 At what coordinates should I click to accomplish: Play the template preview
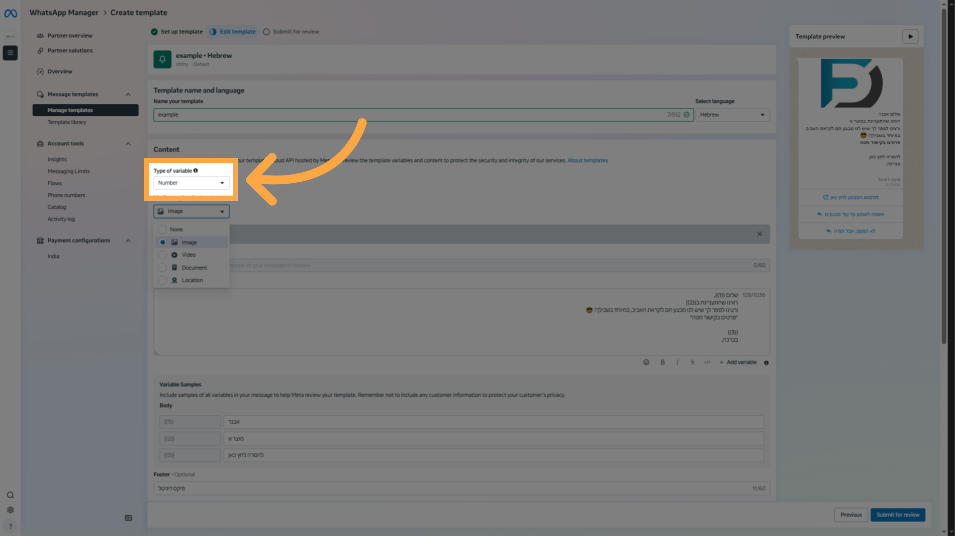pyautogui.click(x=910, y=36)
